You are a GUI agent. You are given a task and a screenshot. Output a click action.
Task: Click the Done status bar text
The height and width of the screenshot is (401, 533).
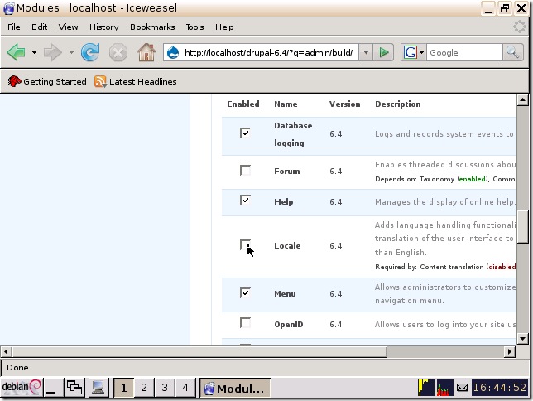pos(17,368)
